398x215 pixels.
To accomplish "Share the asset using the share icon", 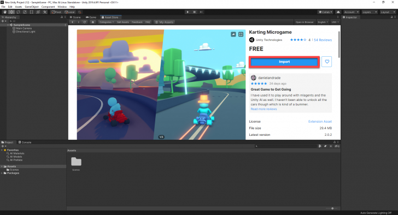I will (x=233, y=34).
